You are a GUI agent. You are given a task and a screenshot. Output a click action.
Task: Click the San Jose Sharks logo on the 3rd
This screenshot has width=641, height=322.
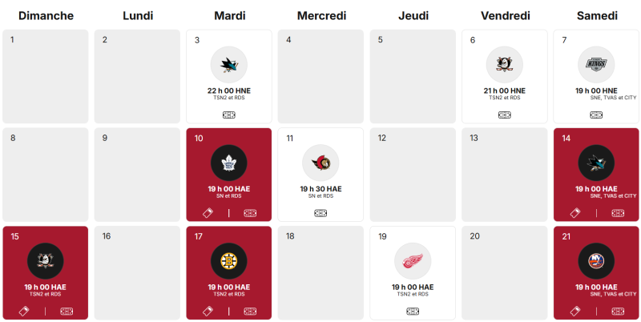229,64
